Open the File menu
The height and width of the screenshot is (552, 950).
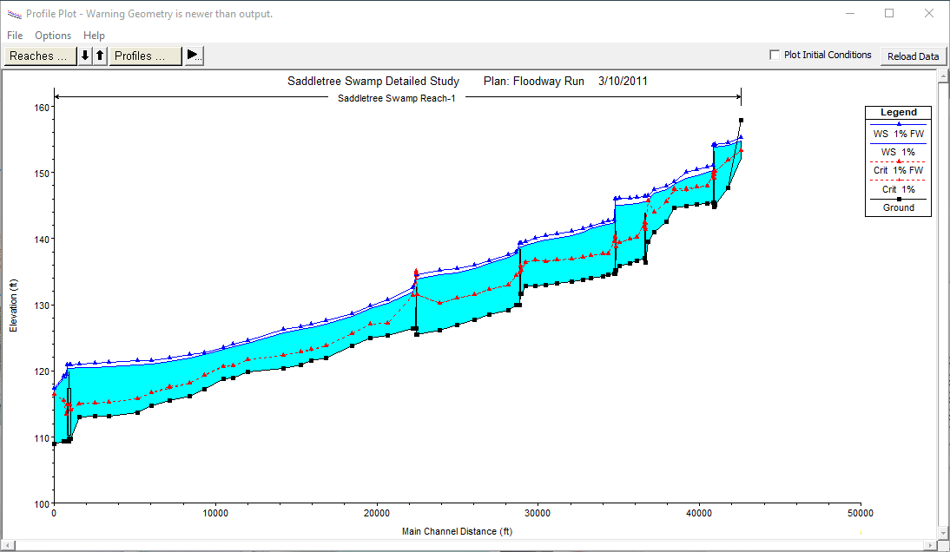coord(15,36)
